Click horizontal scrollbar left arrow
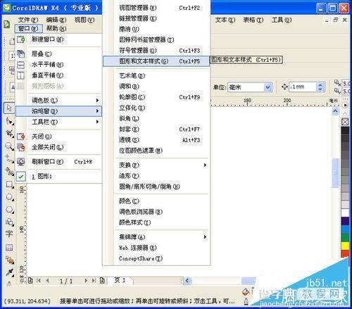The image size is (352, 309). tap(187, 281)
